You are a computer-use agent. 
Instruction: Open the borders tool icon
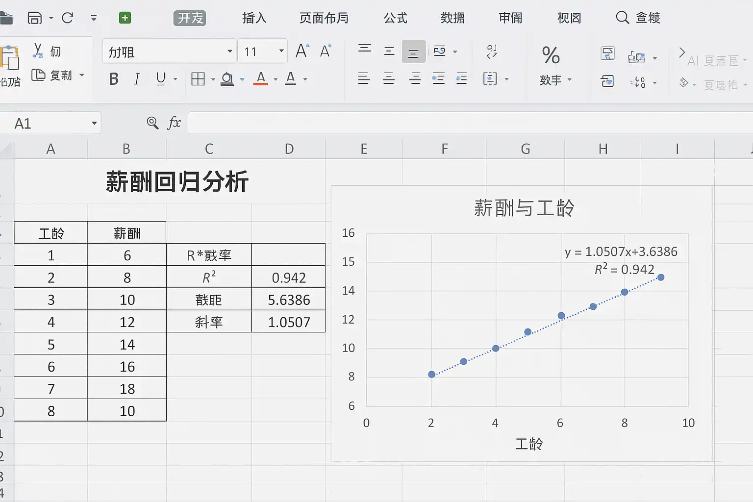tap(198, 79)
